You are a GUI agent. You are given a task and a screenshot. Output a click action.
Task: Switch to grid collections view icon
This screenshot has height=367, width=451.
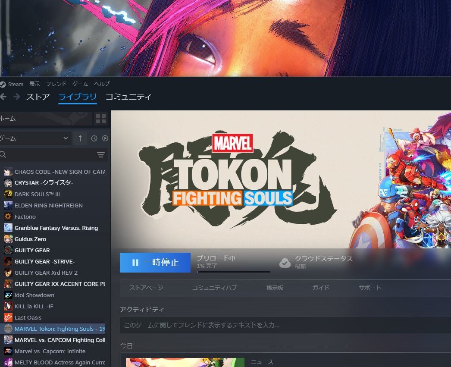100,119
